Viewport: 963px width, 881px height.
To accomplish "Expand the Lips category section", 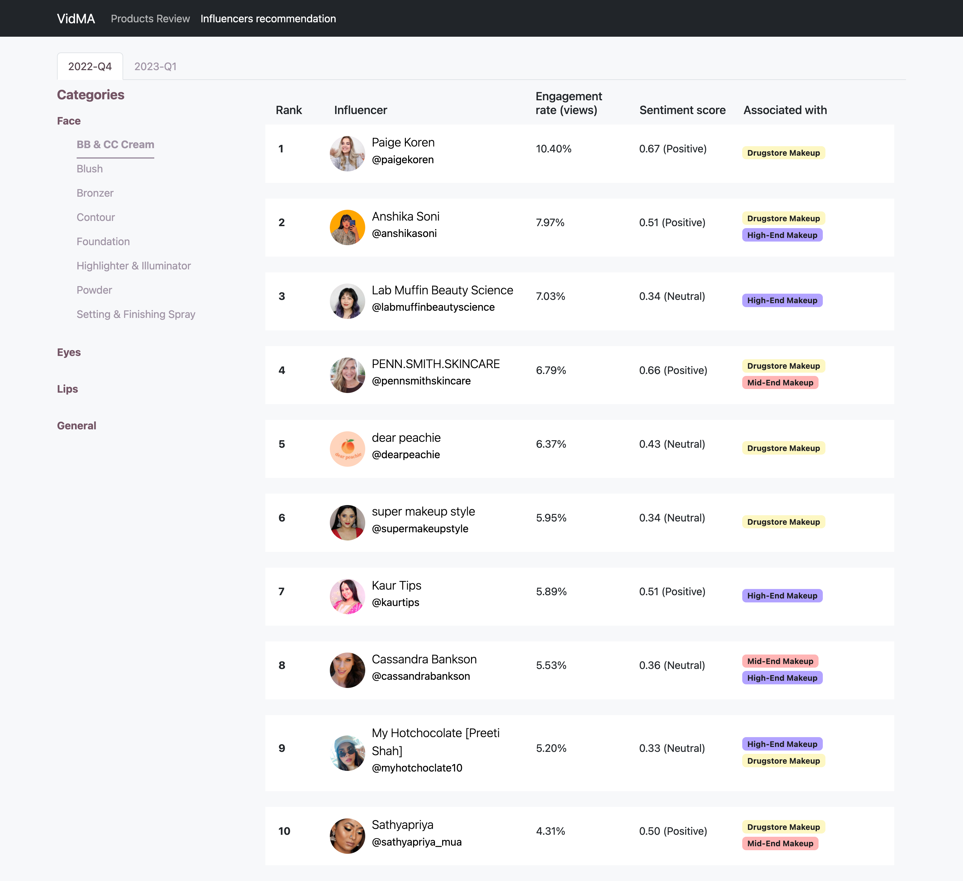I will (67, 389).
